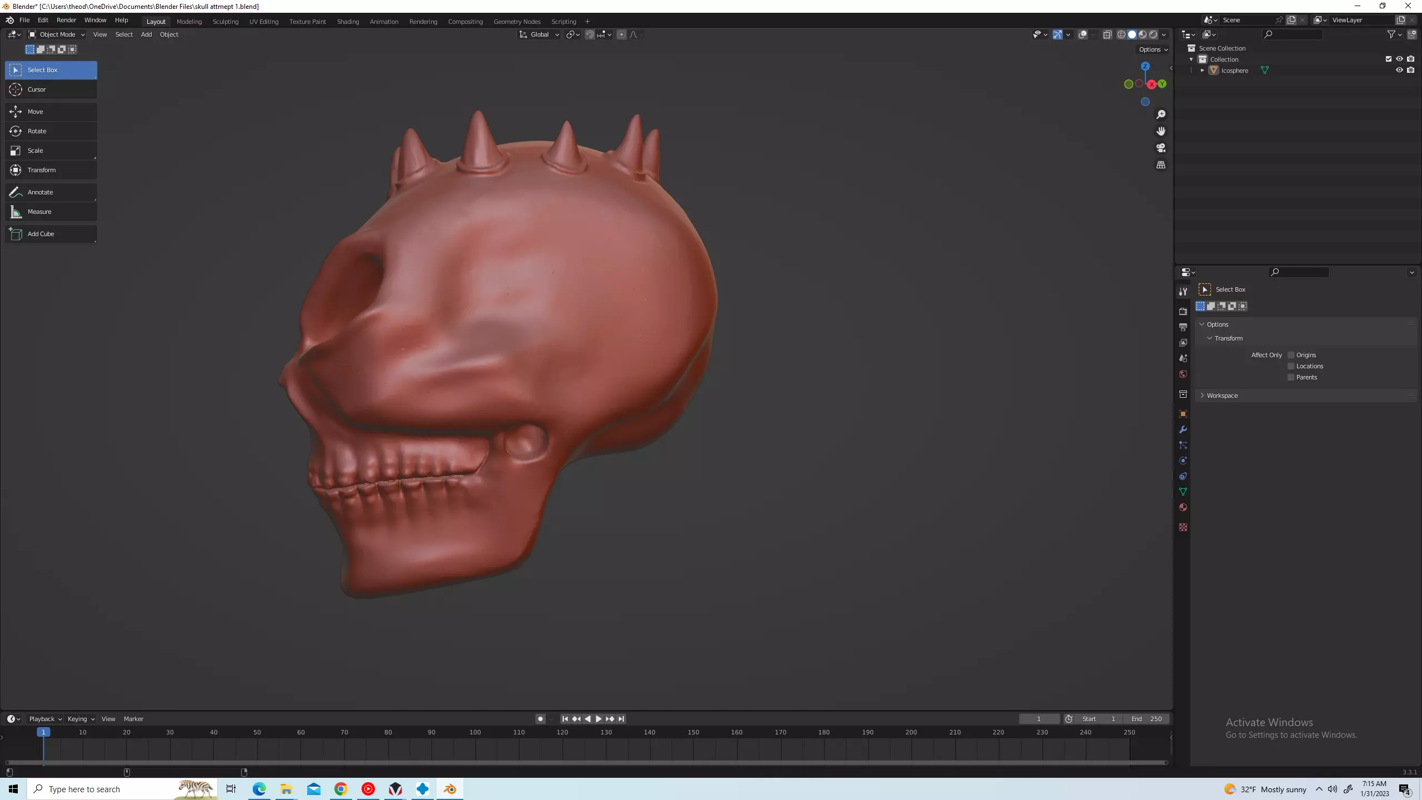Open the Modifier properties wrench tab
Image resolution: width=1422 pixels, height=800 pixels.
(1183, 429)
